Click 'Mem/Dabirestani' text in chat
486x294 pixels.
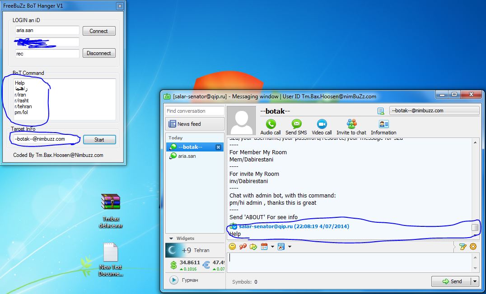point(252,160)
